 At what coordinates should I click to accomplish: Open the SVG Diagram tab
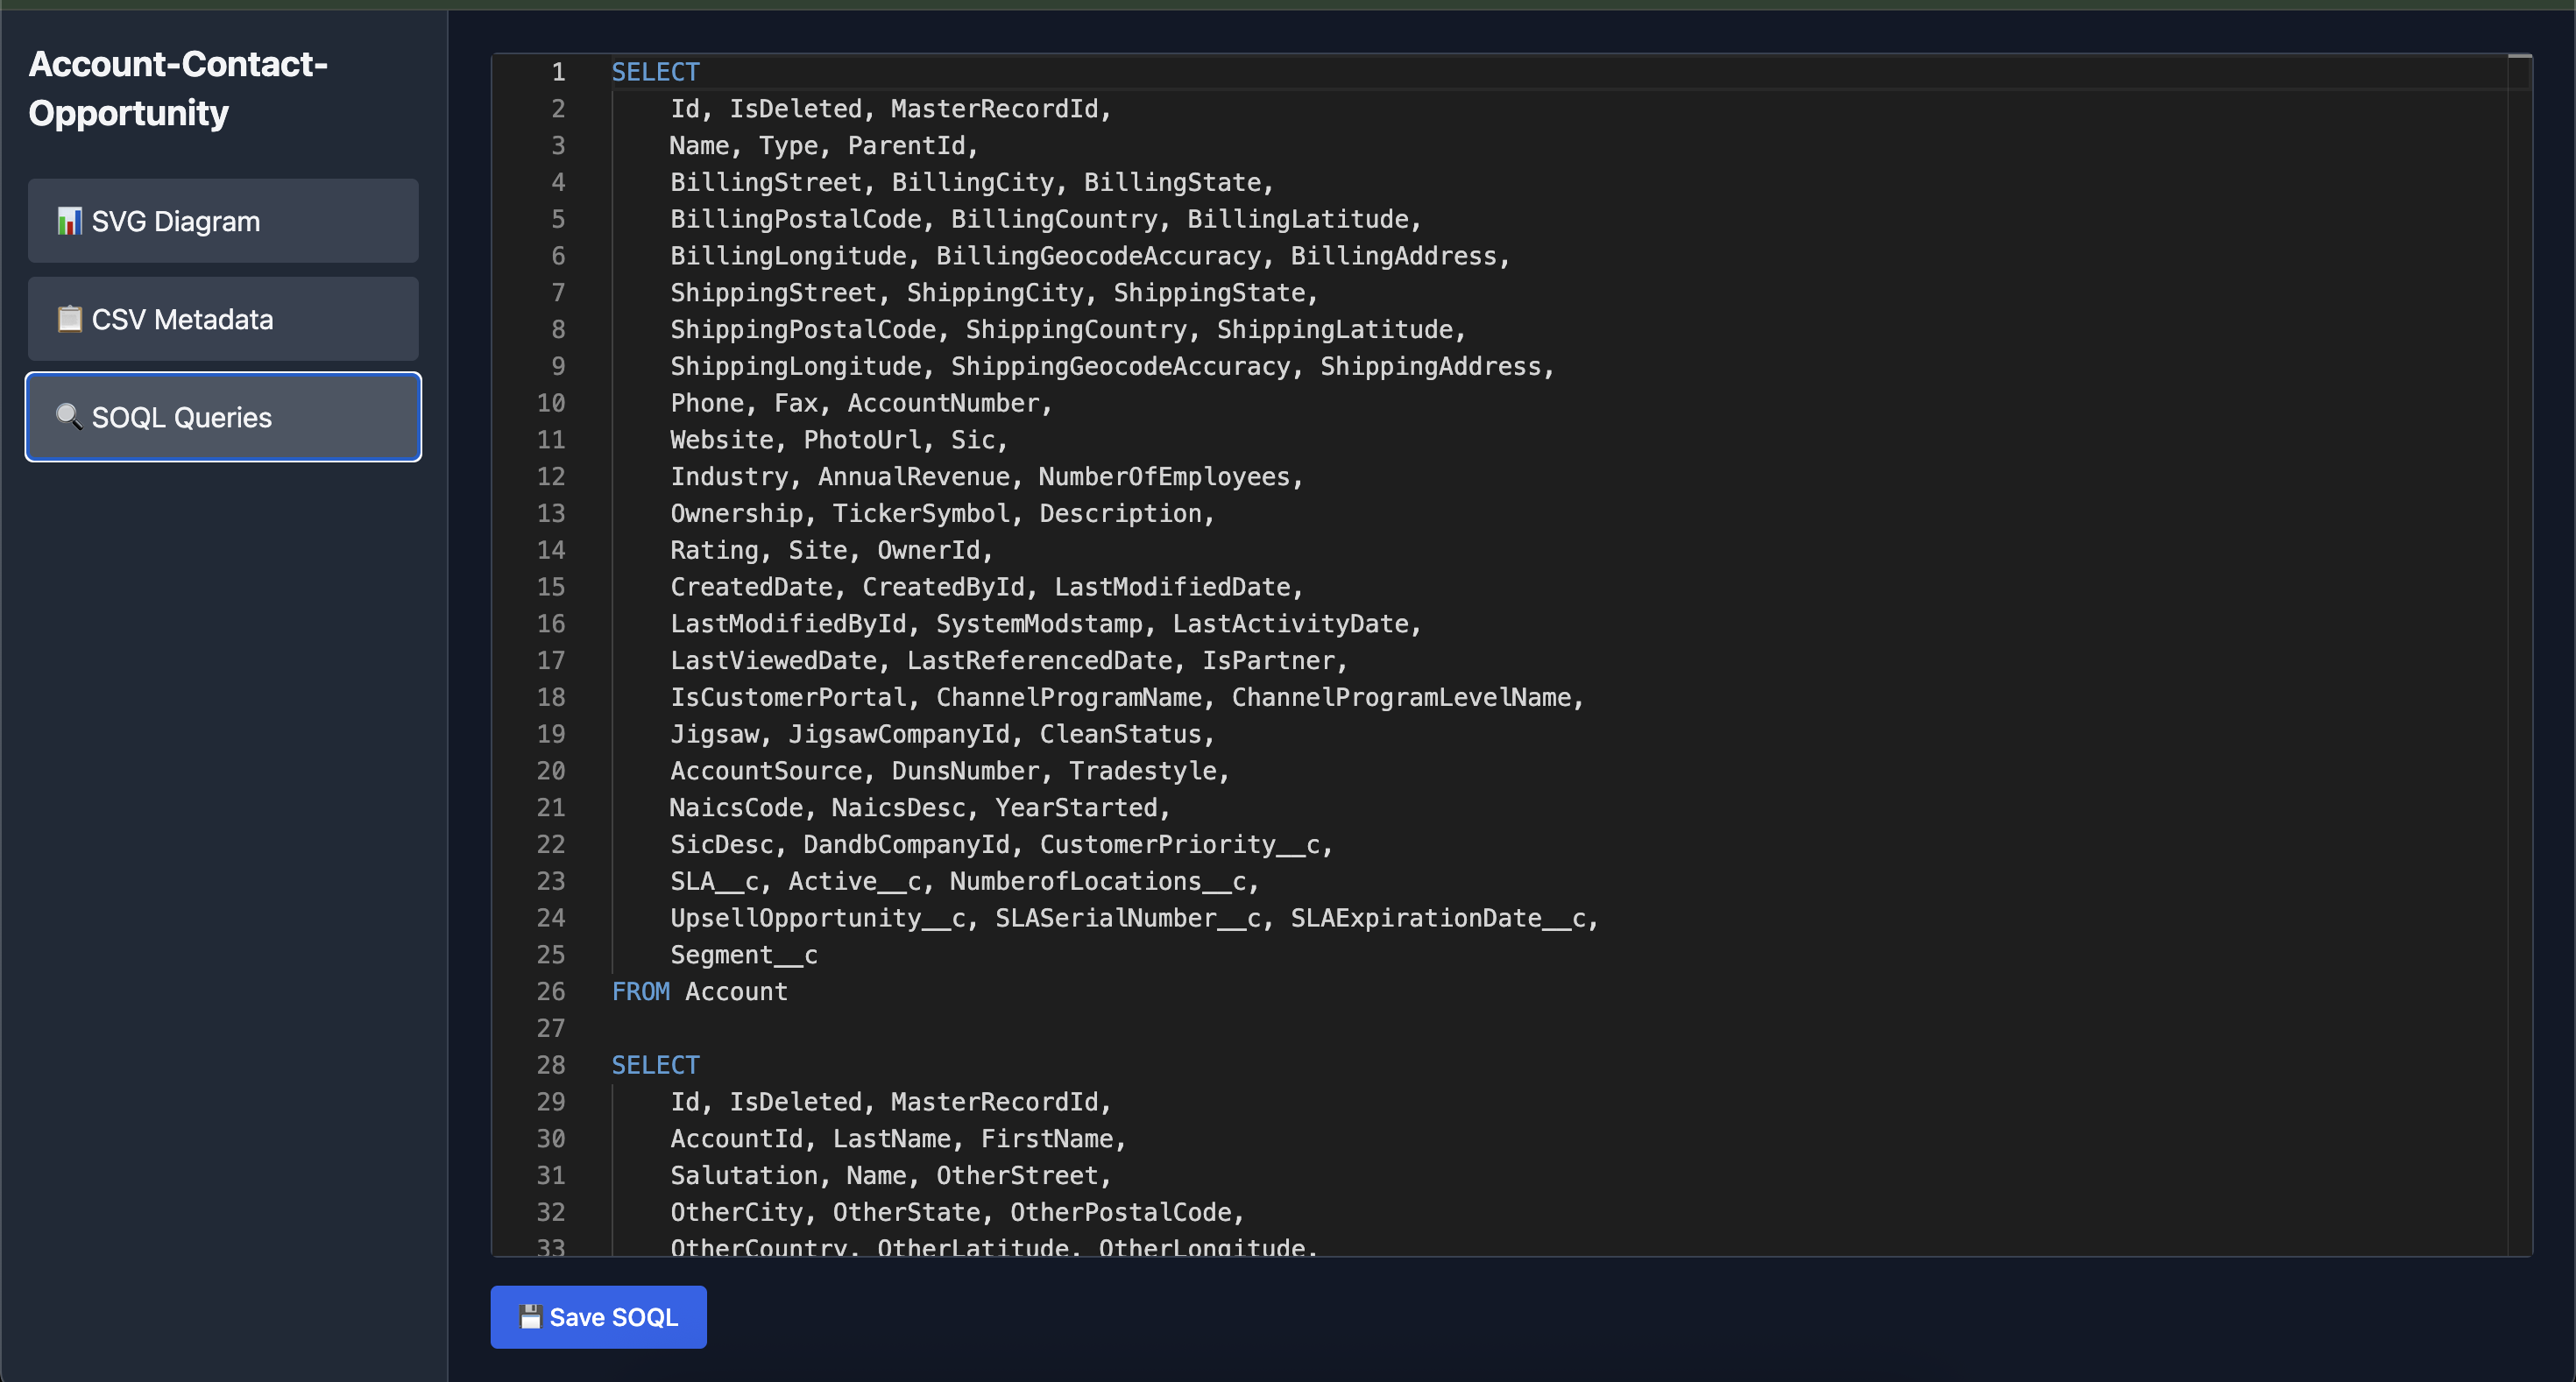pyautogui.click(x=223, y=221)
